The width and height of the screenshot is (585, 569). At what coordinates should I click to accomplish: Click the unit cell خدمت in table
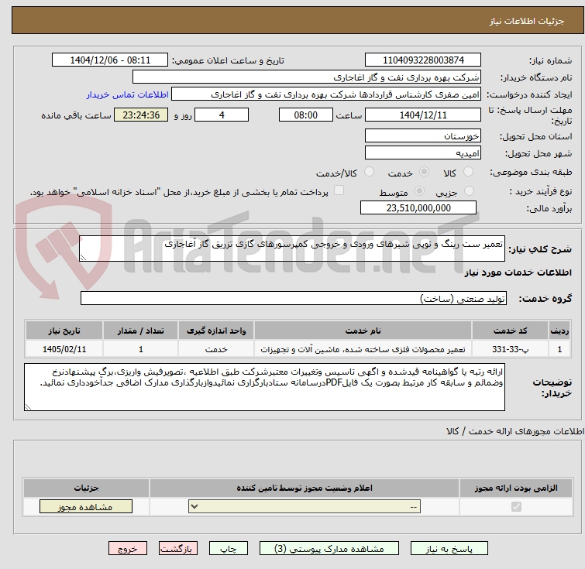216,349
